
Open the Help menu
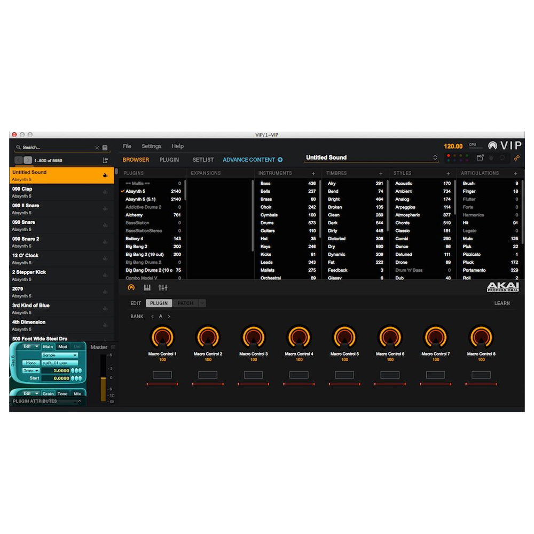(177, 146)
